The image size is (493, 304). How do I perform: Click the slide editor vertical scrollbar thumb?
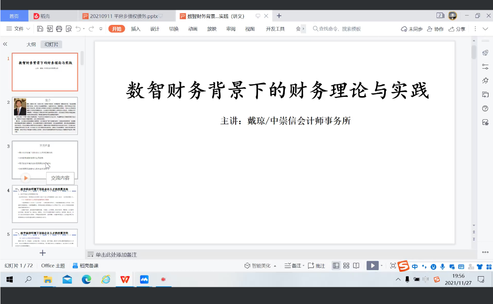(474, 52)
